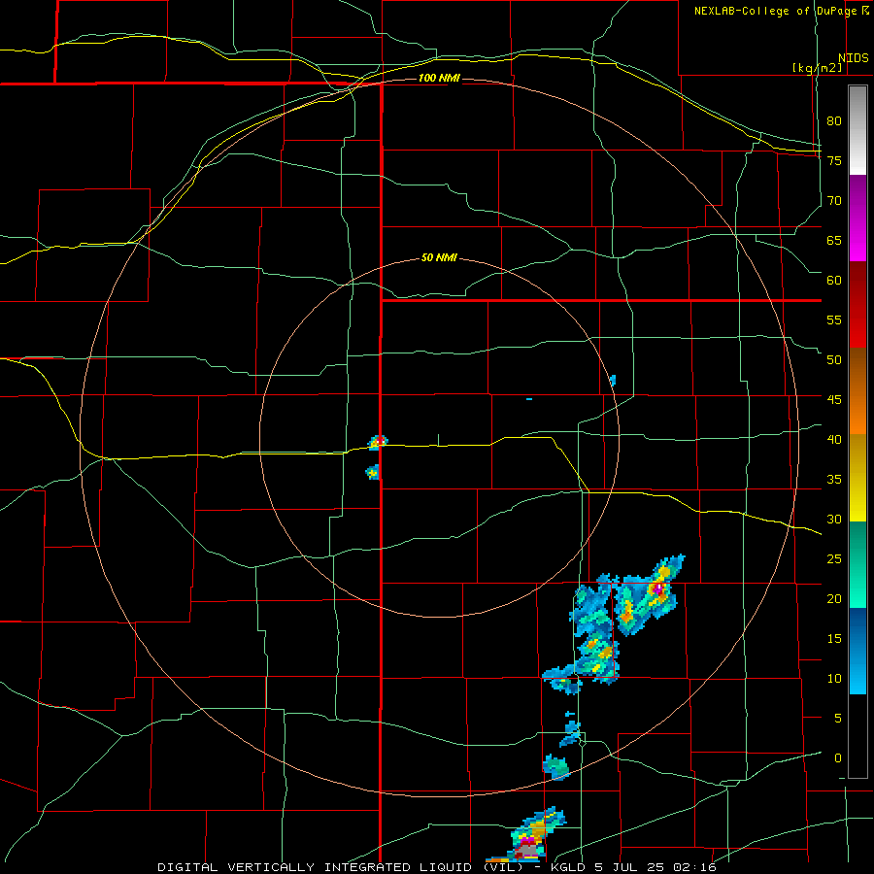The image size is (874, 874).
Task: Click the 70 value on the scale
Action: 834,201
